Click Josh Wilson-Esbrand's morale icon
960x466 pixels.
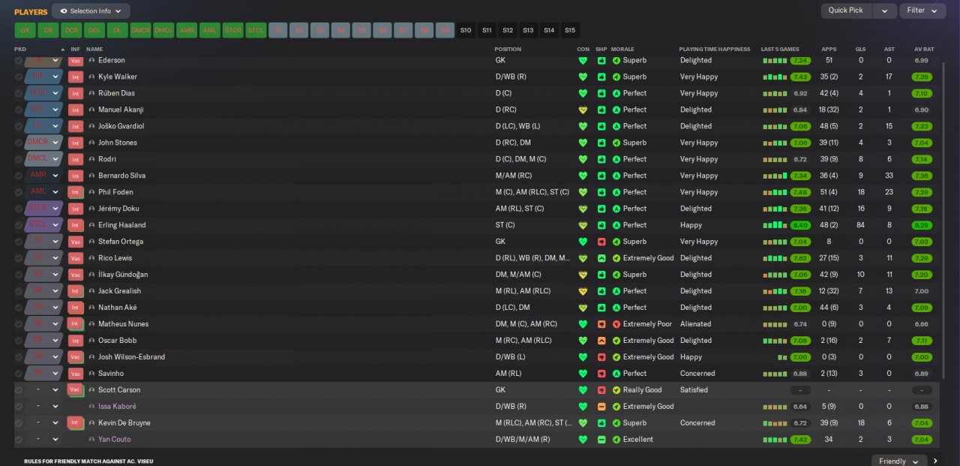616,357
